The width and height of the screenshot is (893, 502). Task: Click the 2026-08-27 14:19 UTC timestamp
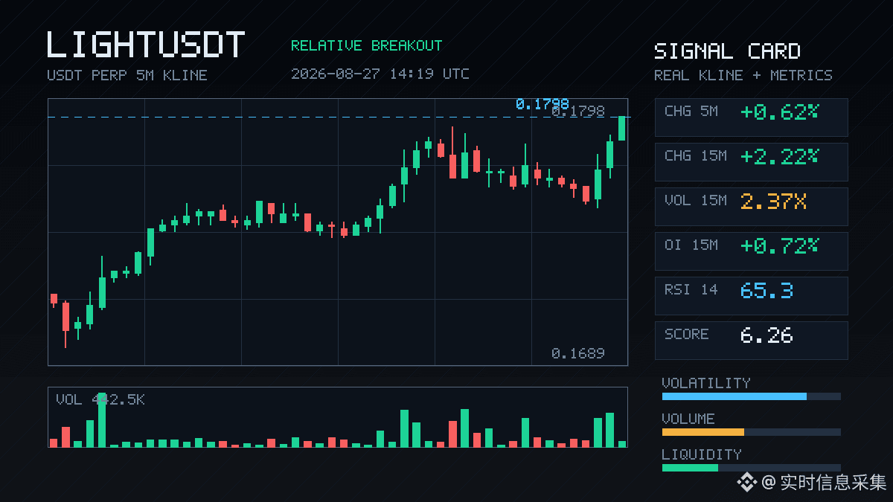coord(380,74)
